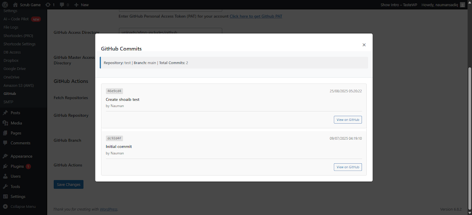The height and width of the screenshot is (215, 472).
Task: Collapse the admin menu using arrow icon
Action: [x=5, y=207]
